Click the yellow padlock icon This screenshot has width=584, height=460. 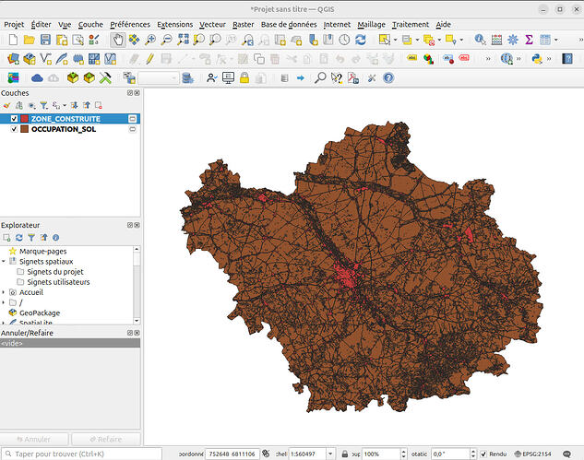pyautogui.click(x=244, y=77)
